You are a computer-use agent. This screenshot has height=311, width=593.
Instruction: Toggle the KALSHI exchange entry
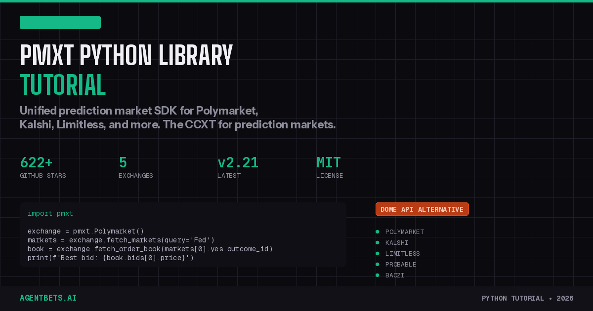(x=397, y=242)
